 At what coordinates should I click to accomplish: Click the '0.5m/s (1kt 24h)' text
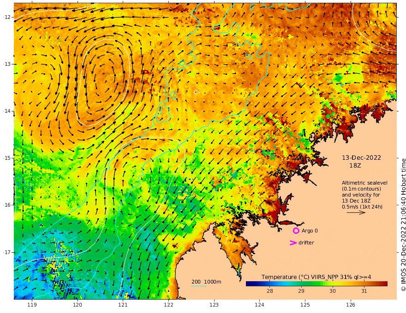(x=362, y=207)
